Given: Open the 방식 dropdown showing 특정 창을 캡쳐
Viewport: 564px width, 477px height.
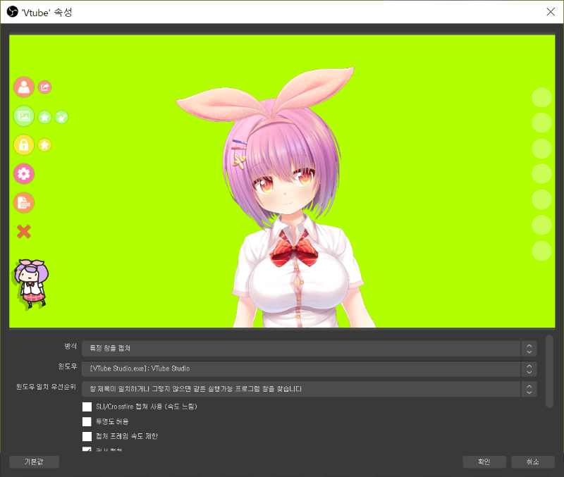Looking at the screenshot, I should [x=309, y=348].
